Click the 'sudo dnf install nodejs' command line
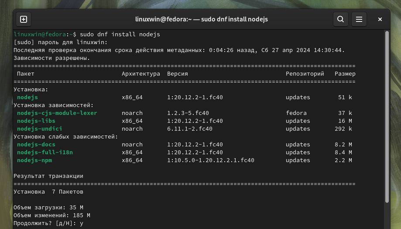Viewport: 401px width, 229px height. pyautogui.click(x=120, y=35)
